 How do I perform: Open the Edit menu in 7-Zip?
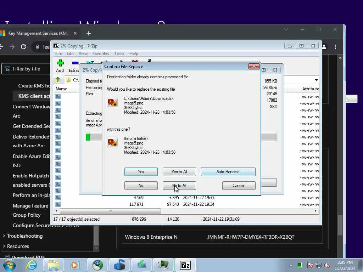pyautogui.click(x=70, y=53)
